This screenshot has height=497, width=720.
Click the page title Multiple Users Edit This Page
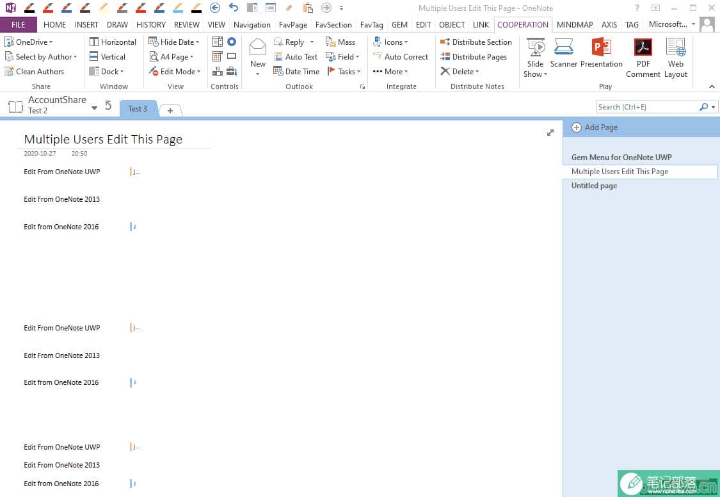[103, 139]
